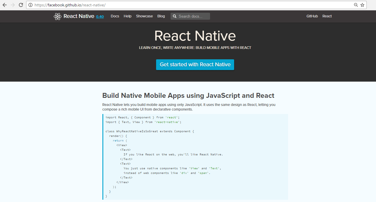Open the Blog navigation link
Screen dimensions: 376x202
(161, 16)
